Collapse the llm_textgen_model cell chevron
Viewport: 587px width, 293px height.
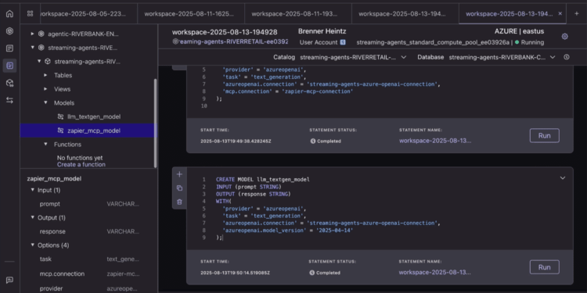562,178
